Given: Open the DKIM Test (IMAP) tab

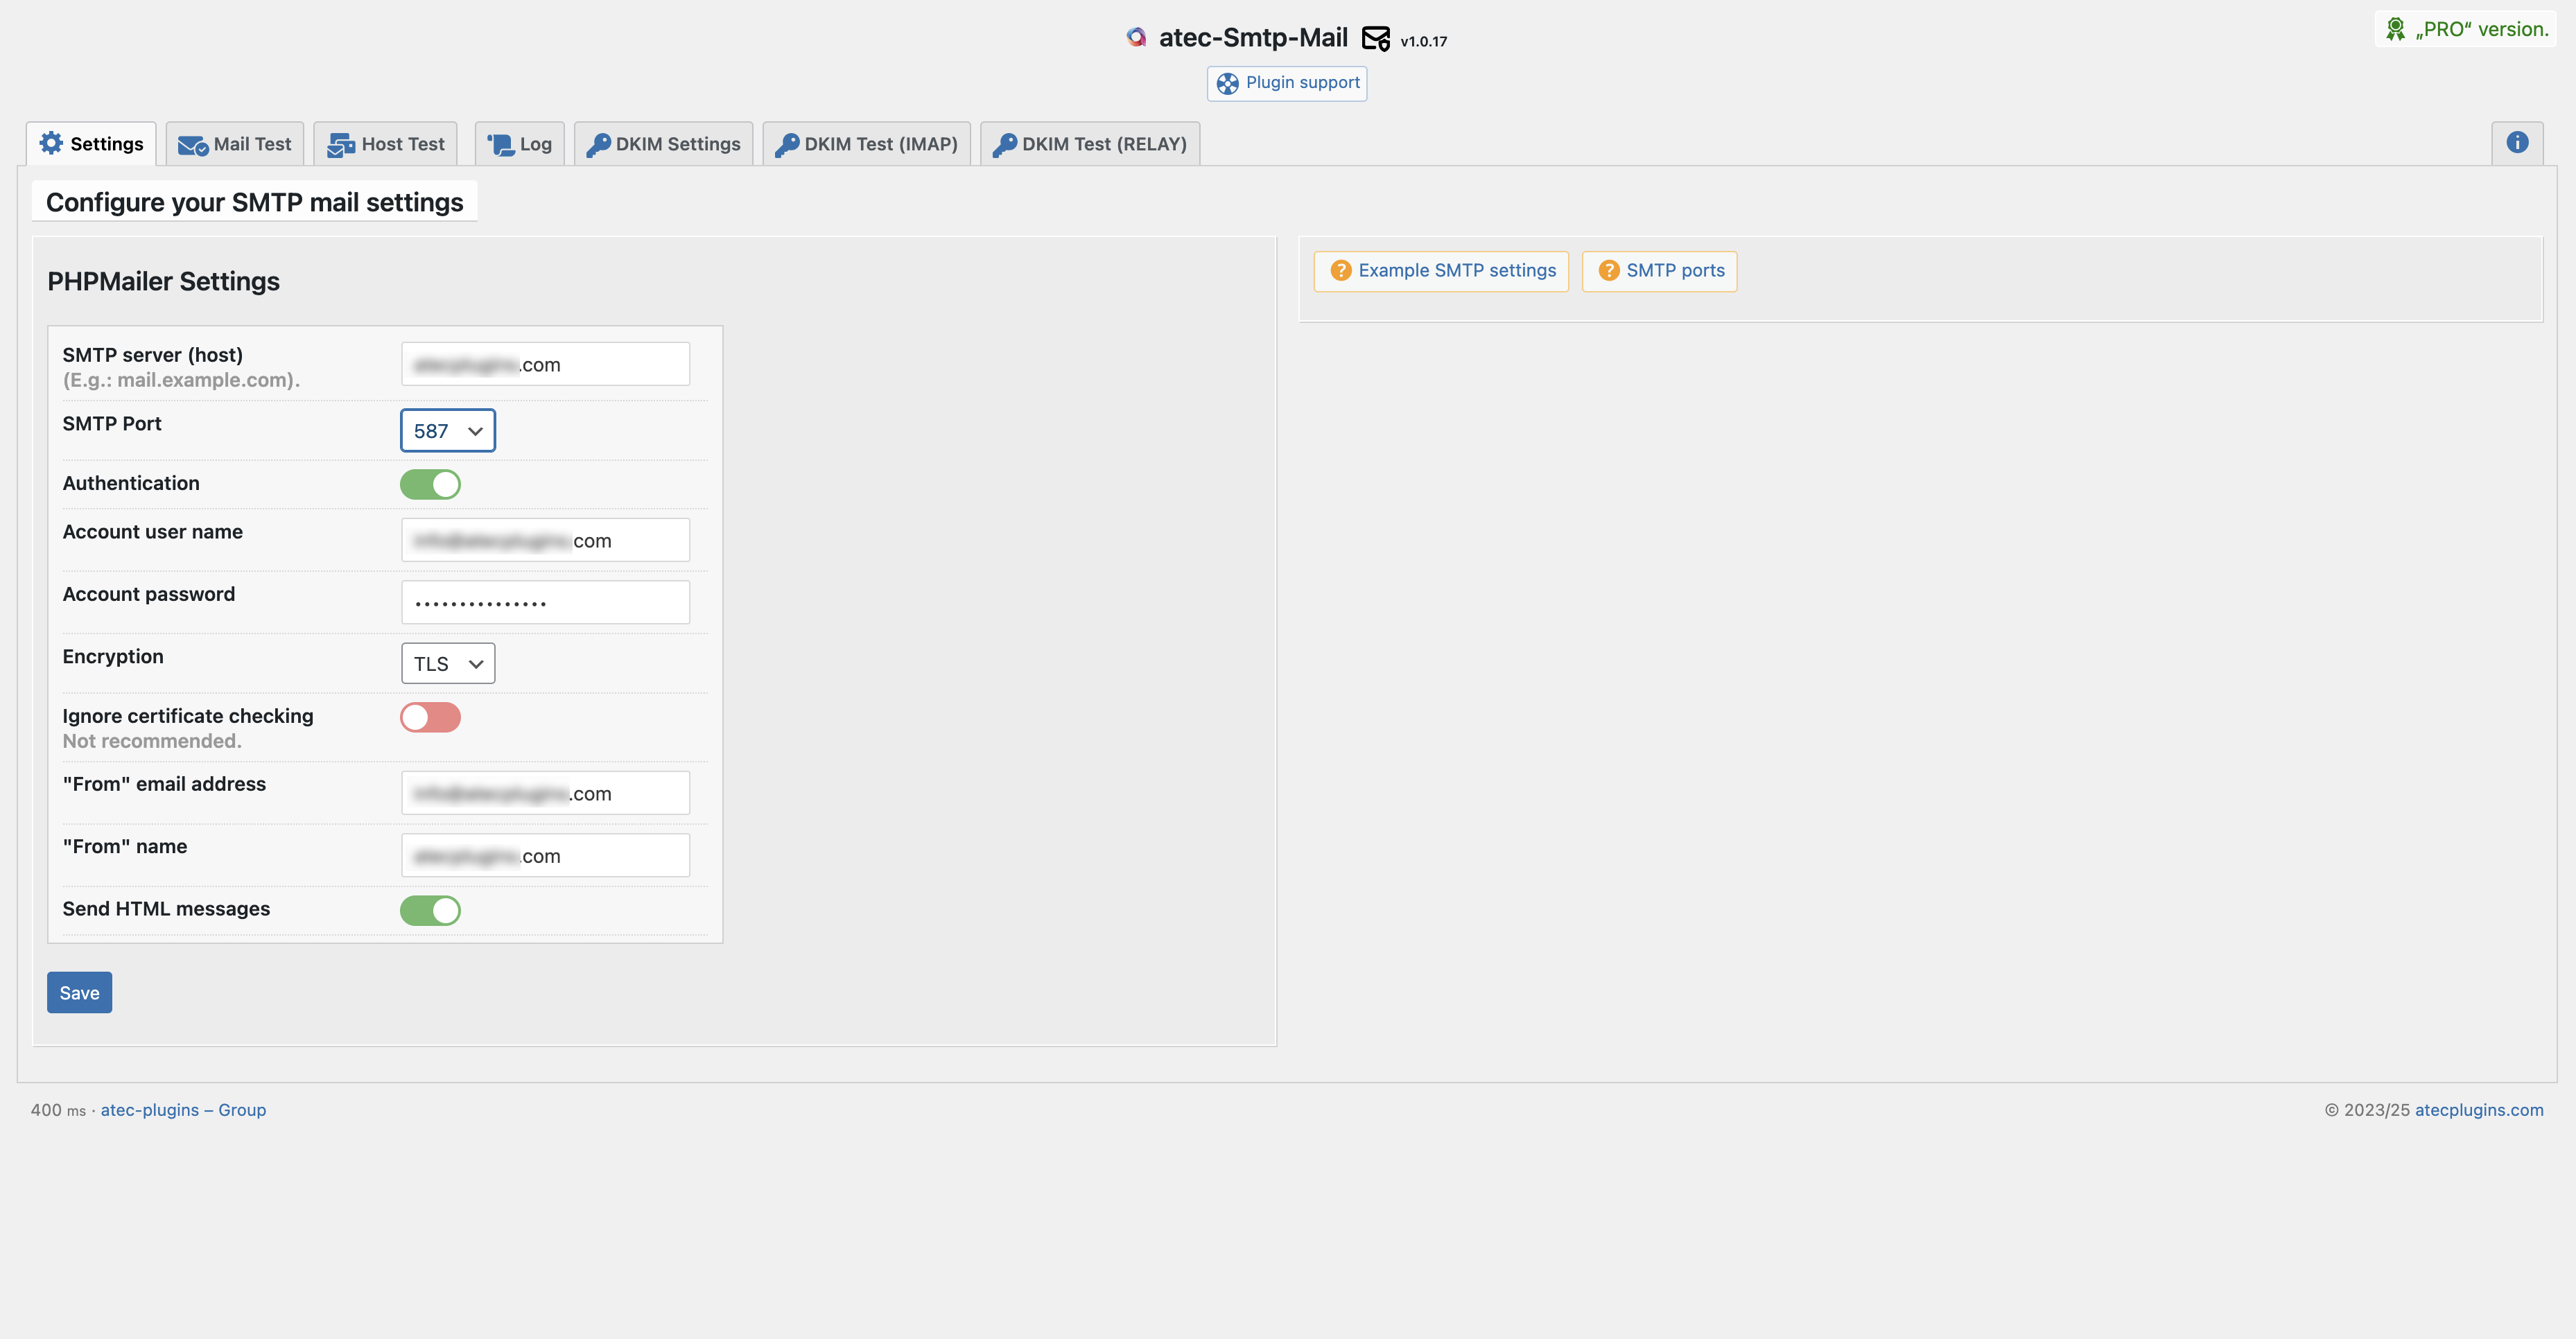Looking at the screenshot, I should pos(866,144).
